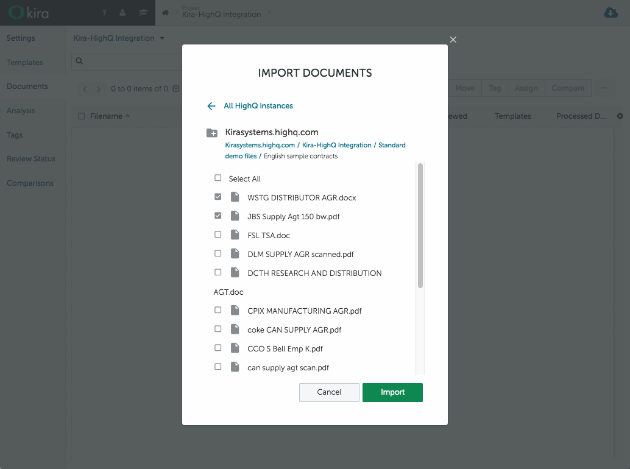The width and height of the screenshot is (630, 469).
Task: Click the Kira logo
Action: tap(29, 13)
